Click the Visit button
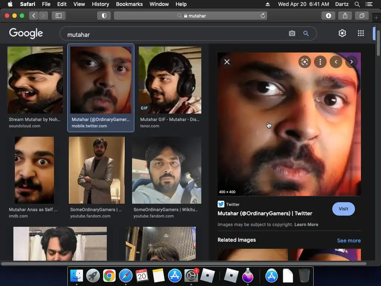 (343, 209)
